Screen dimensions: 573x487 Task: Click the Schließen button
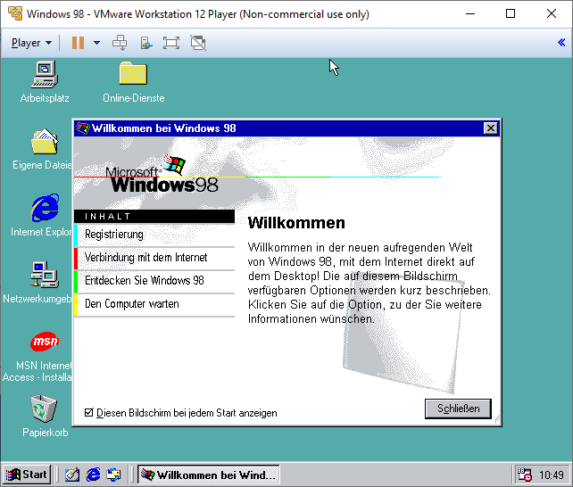click(x=458, y=409)
